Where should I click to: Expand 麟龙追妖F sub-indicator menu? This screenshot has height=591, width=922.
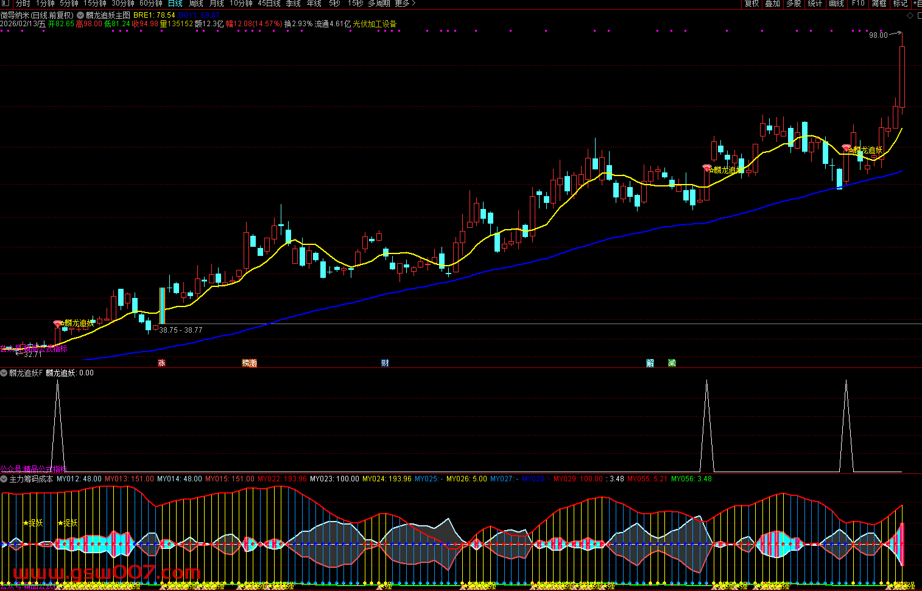(4, 373)
